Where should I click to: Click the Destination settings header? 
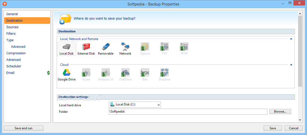(176, 97)
